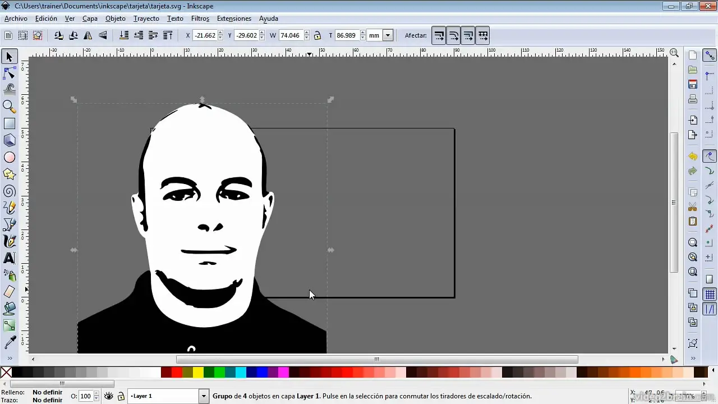Choose the Eraser tool
This screenshot has width=718, height=404.
[10, 291]
